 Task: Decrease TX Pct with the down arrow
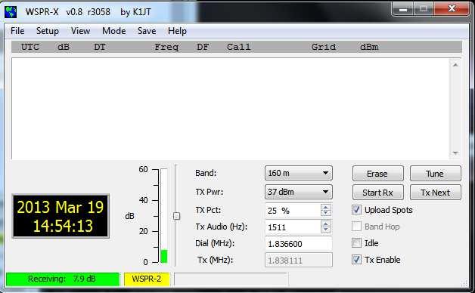[x=326, y=213]
